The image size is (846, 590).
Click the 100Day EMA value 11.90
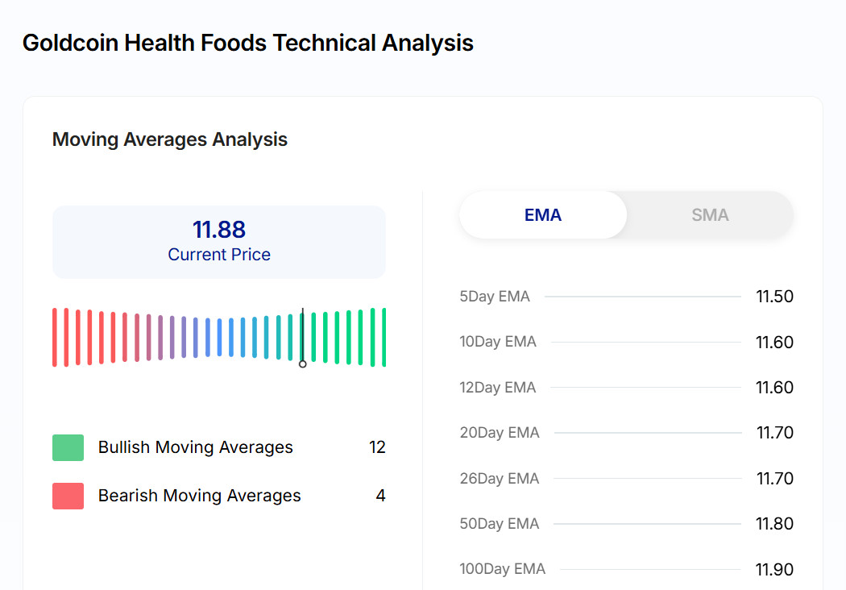click(774, 570)
